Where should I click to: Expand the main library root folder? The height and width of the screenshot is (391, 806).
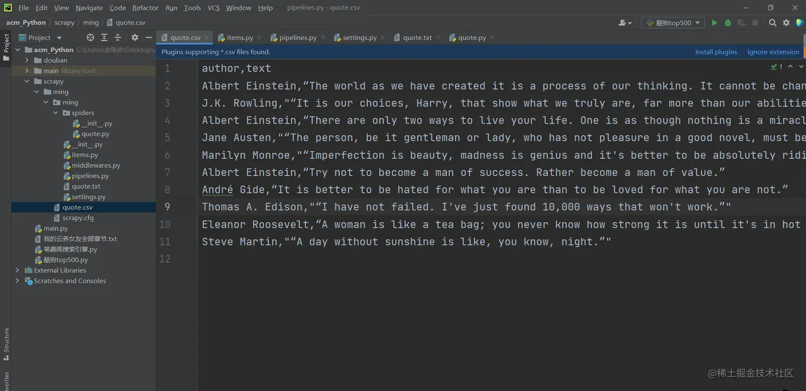pyautogui.click(x=27, y=71)
